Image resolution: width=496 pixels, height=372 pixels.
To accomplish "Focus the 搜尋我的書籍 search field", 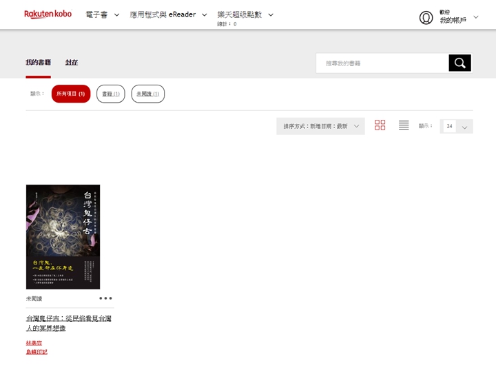I will coord(382,63).
